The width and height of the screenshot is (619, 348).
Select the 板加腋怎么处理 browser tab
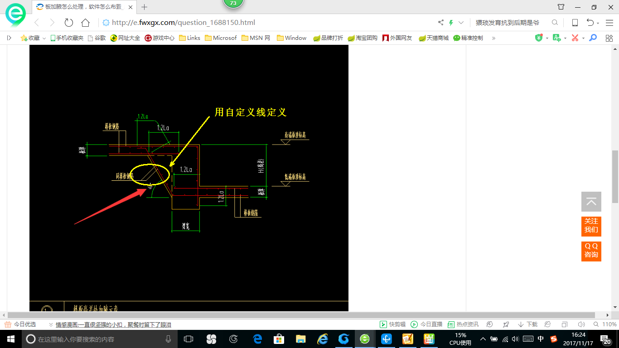coord(84,7)
